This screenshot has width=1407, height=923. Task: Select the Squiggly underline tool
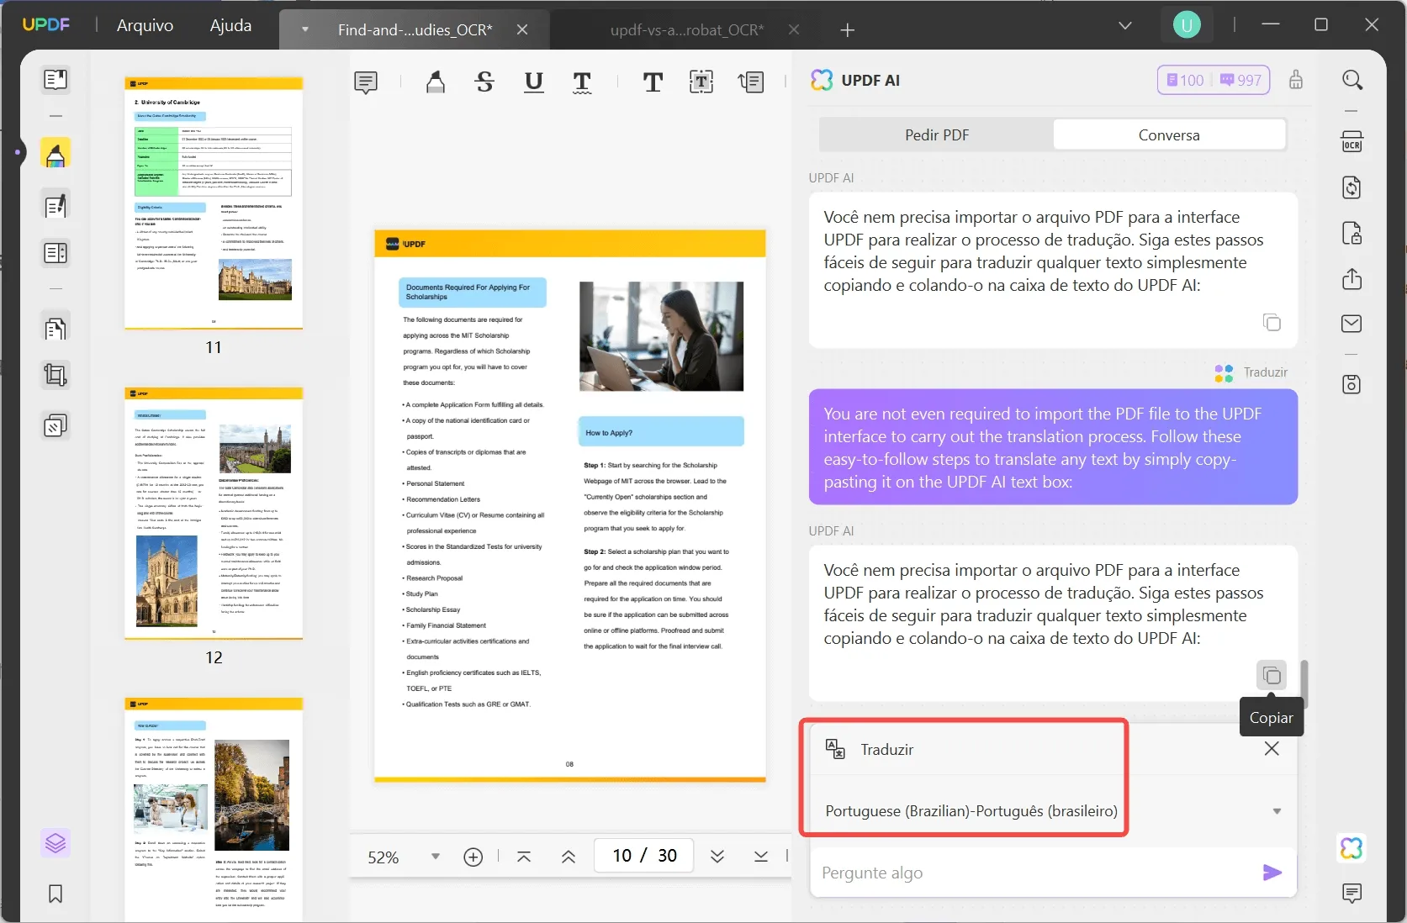tap(582, 82)
